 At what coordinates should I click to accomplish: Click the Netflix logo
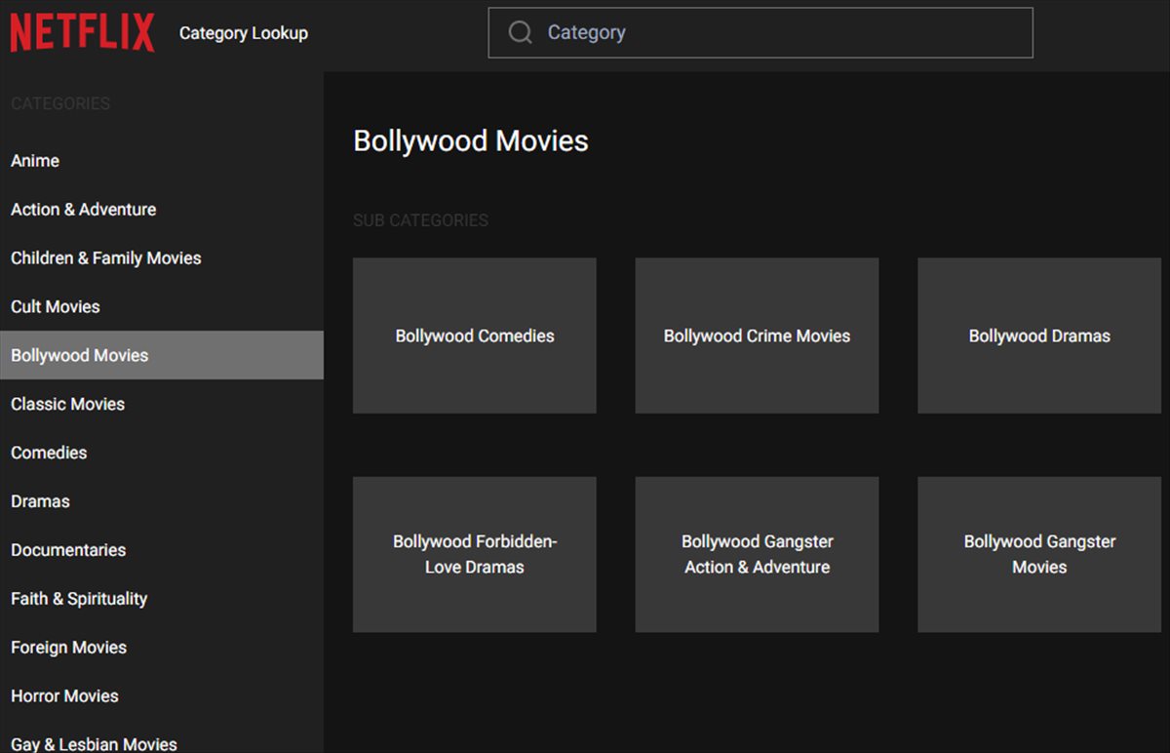click(x=82, y=31)
